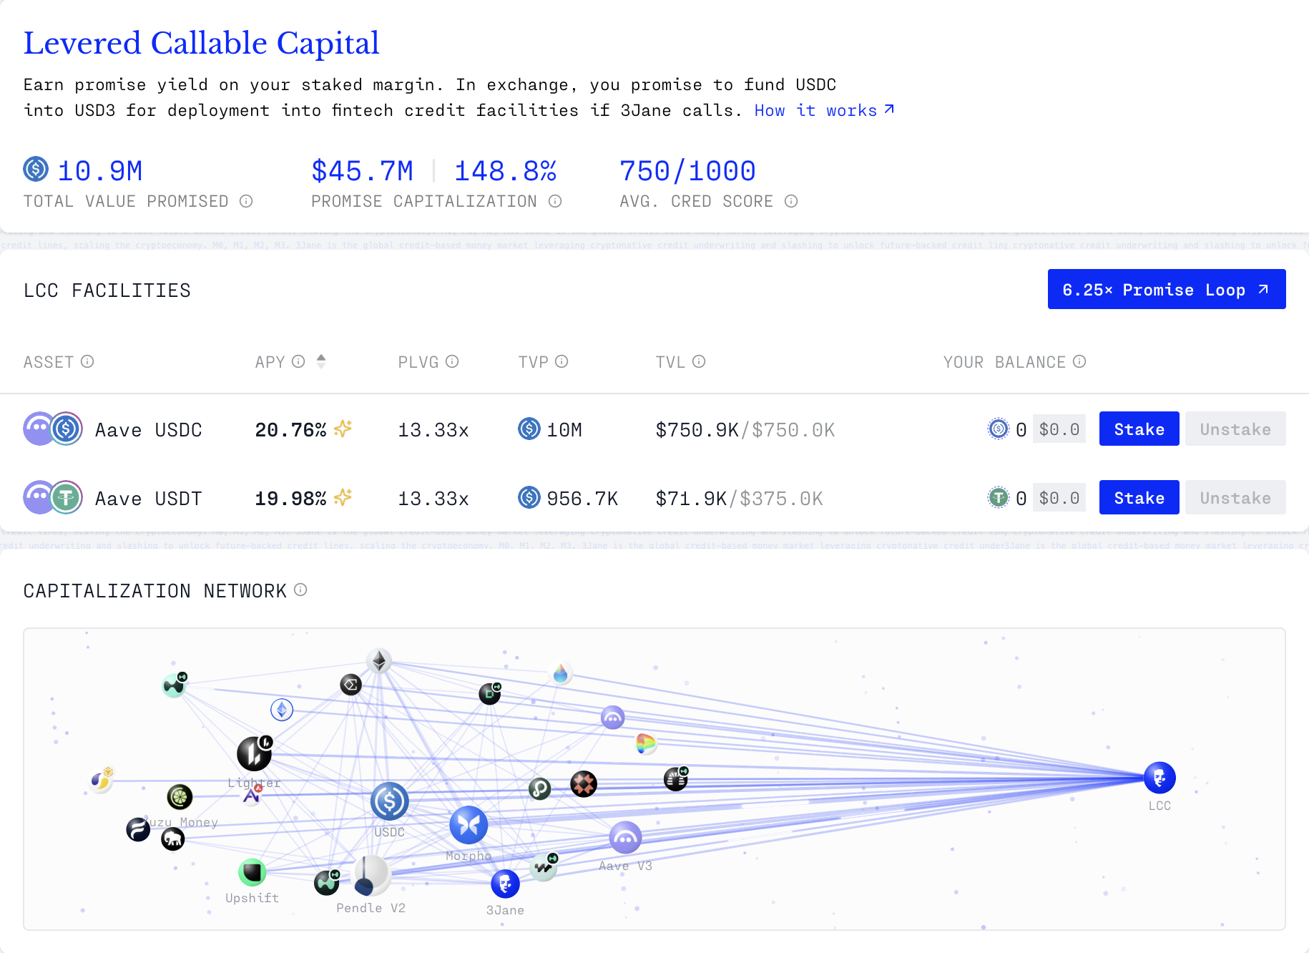Click the USDC coin icon beside 10.9M
The image size is (1309, 953).
(x=36, y=170)
